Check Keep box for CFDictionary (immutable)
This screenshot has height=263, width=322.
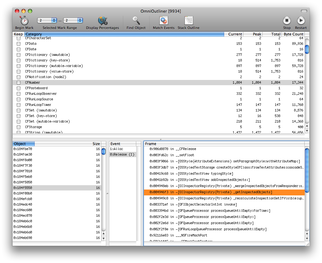[19, 55]
